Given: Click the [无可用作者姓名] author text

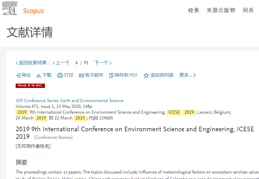Looking at the screenshot, I should point(33,146).
